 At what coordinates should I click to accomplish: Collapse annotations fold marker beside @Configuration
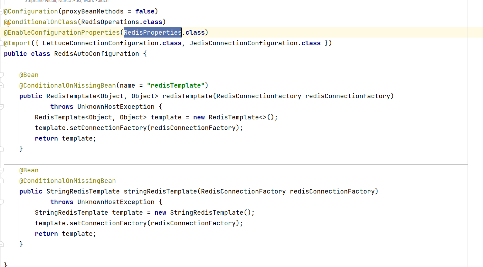2,12
